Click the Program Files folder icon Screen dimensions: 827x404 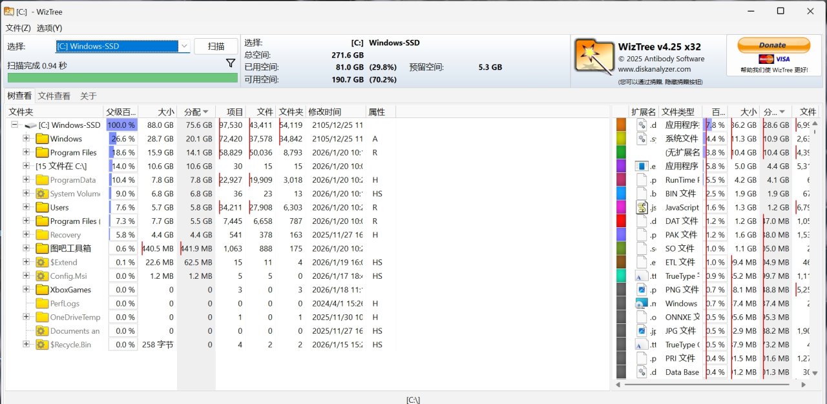pos(42,152)
